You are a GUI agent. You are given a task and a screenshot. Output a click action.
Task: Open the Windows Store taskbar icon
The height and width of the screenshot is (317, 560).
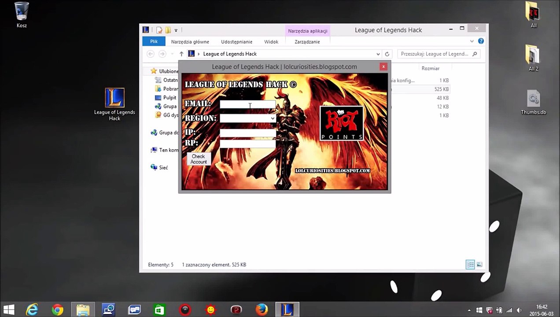pyautogui.click(x=159, y=310)
